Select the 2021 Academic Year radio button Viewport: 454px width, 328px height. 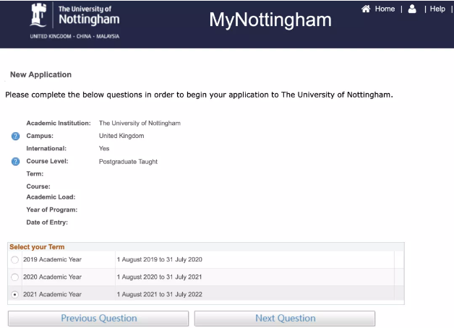click(x=15, y=295)
